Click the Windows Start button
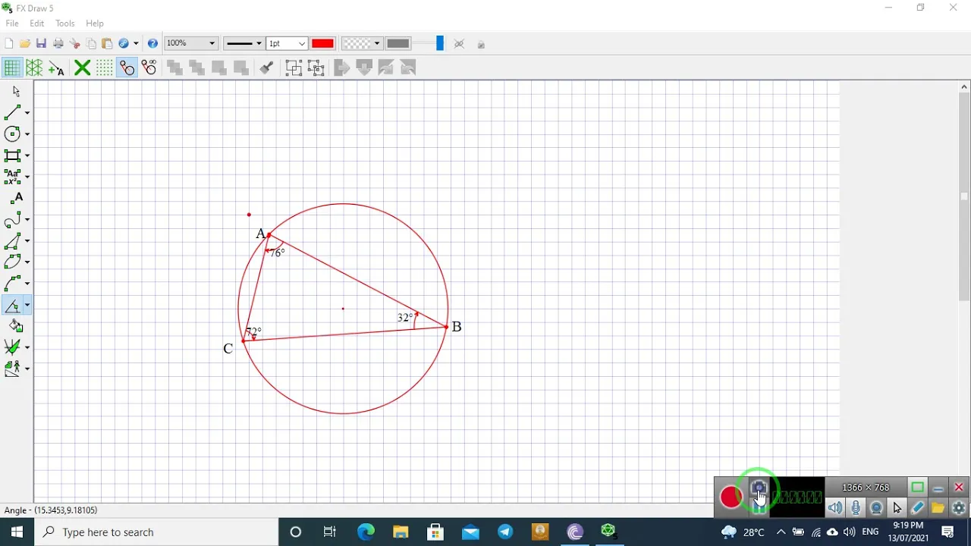 [x=17, y=532]
